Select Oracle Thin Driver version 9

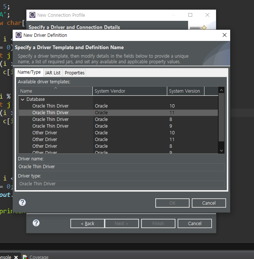coord(118,126)
